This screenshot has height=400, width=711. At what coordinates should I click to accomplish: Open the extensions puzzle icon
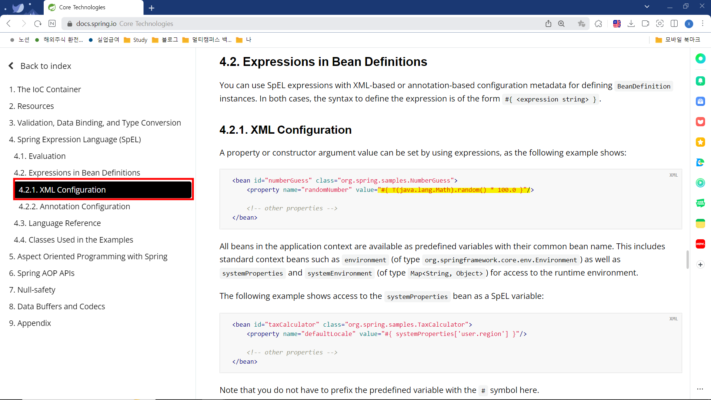click(x=598, y=24)
